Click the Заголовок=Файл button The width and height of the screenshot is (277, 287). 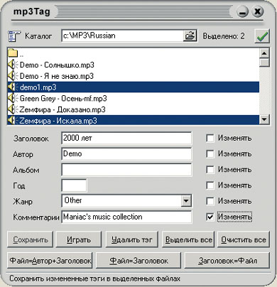click(227, 261)
